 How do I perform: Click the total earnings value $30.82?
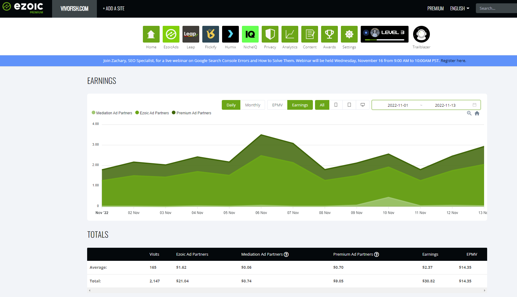pyautogui.click(x=428, y=281)
